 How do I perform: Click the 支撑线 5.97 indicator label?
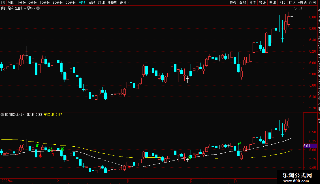click(x=53, y=115)
